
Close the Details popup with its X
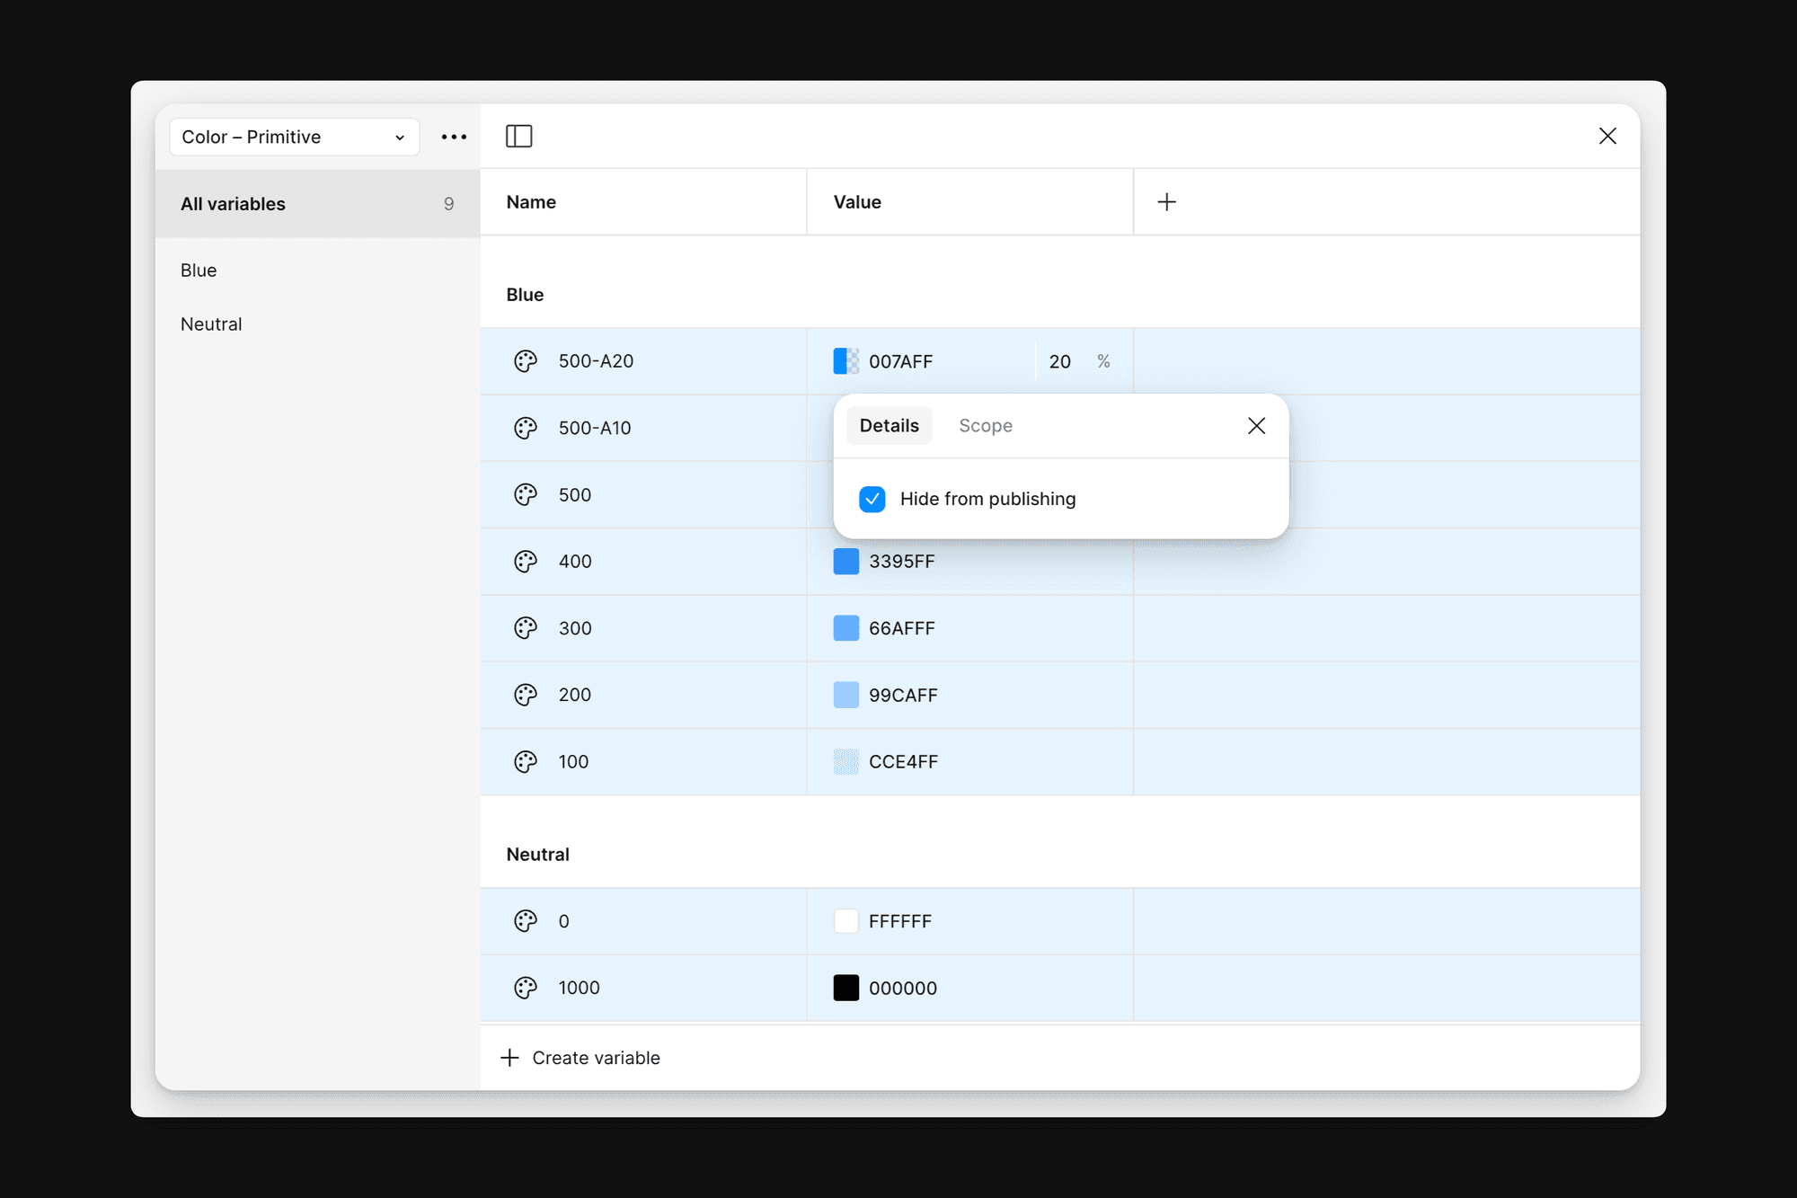point(1256,426)
